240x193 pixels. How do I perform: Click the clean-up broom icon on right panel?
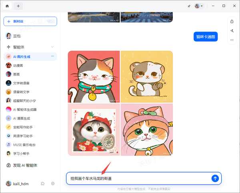232,31
